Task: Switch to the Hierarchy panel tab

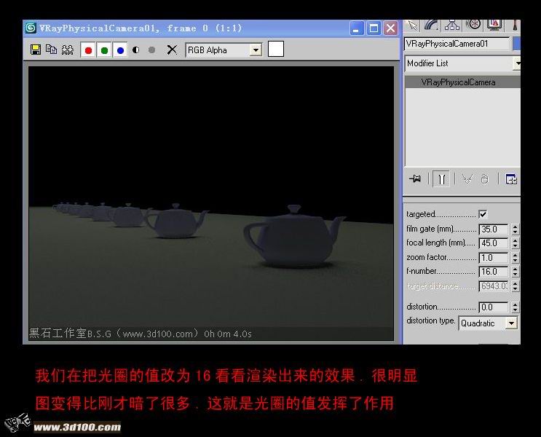Action: point(452,25)
